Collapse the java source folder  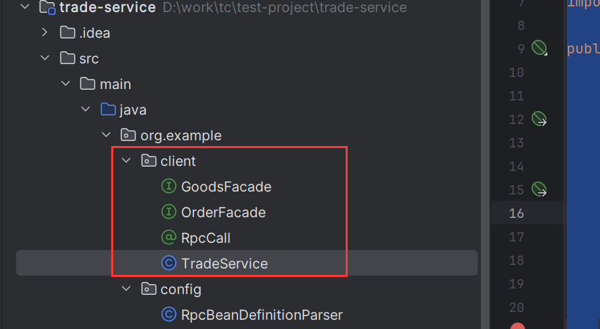click(86, 110)
